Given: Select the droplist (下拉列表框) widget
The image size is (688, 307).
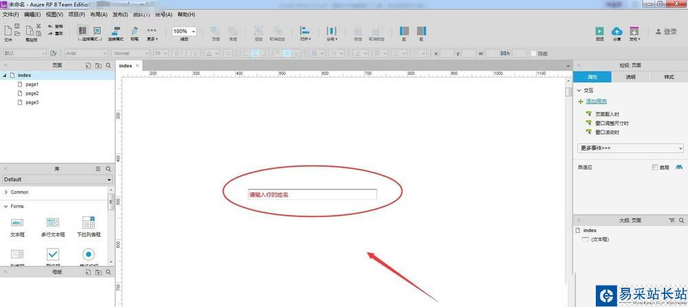Looking at the screenshot, I should coord(89,227).
